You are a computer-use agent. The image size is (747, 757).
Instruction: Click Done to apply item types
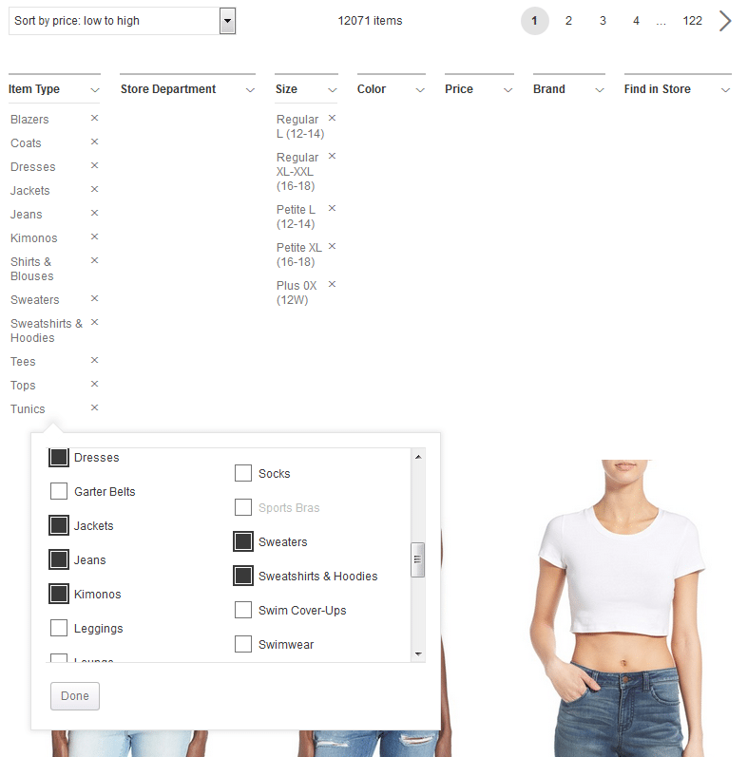coord(75,695)
